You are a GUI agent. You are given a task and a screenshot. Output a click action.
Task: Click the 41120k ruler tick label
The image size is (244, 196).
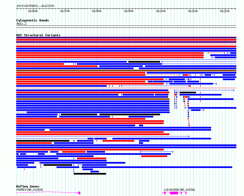point(225,11)
